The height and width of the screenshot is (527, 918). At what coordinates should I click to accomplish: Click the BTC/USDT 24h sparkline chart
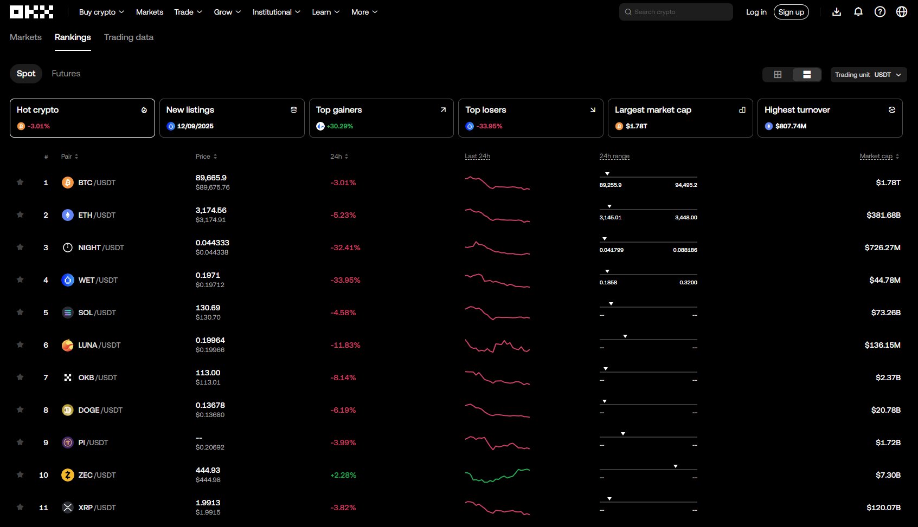(497, 183)
